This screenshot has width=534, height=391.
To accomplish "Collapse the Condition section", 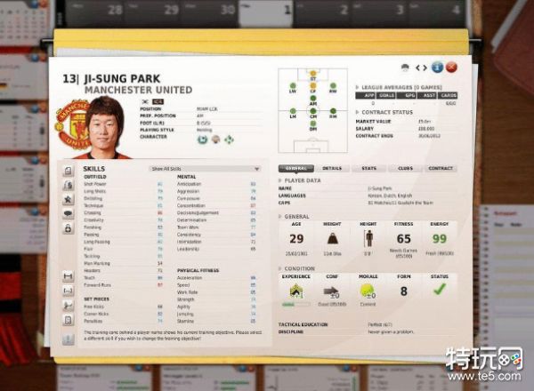I will click(x=280, y=268).
